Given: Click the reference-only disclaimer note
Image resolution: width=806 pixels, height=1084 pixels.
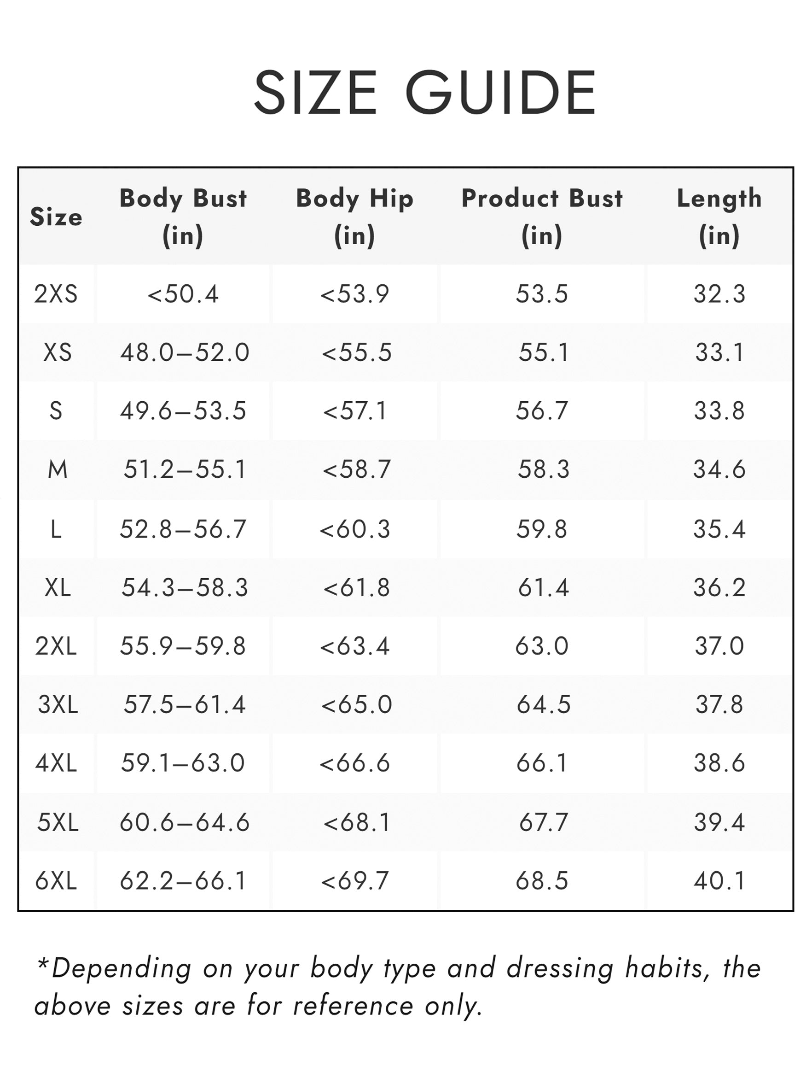Looking at the screenshot, I should [398, 987].
